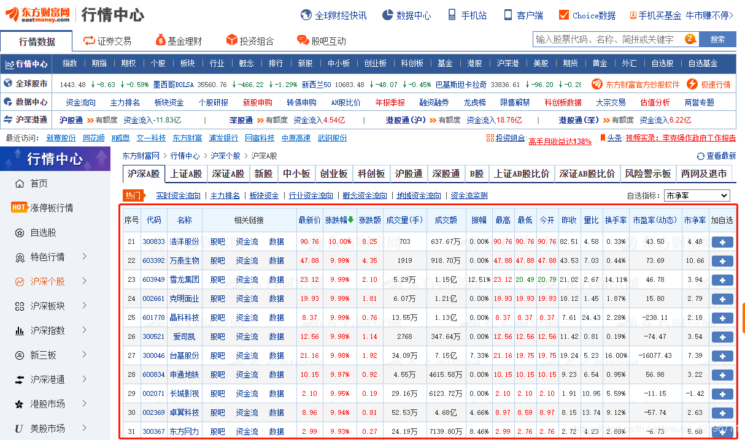
Task: Click the 特色行情 grid icon
Action: point(20,257)
